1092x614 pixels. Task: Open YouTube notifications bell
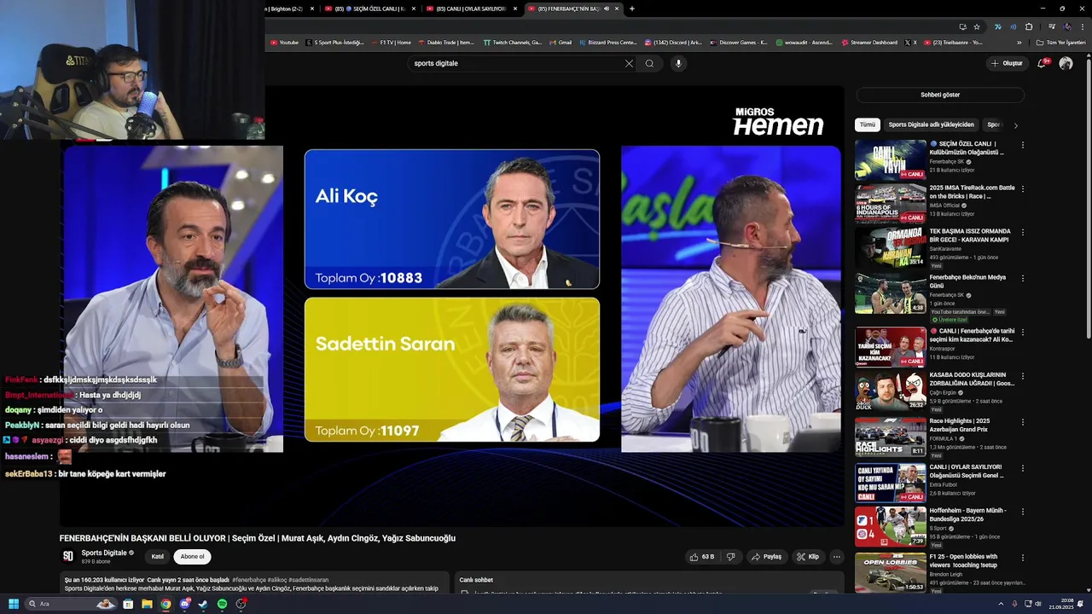(1042, 63)
